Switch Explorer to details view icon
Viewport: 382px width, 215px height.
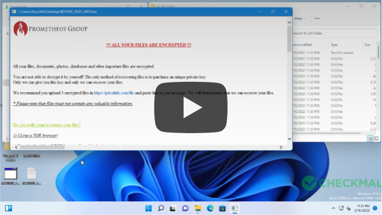[x=370, y=138]
